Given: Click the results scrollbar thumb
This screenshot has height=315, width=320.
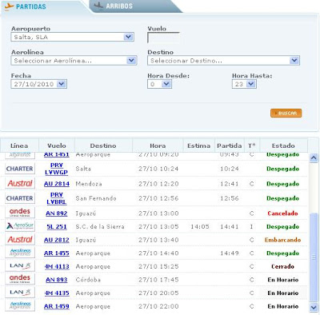Looking at the screenshot, I should pyautogui.click(x=314, y=257).
